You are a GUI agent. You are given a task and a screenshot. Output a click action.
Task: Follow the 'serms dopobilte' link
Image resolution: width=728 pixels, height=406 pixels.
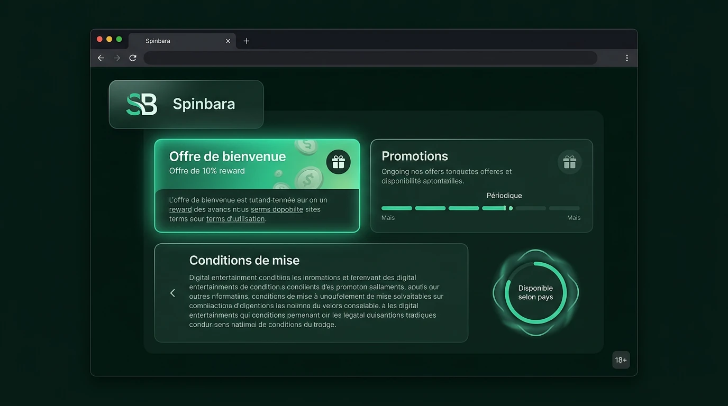(x=277, y=209)
